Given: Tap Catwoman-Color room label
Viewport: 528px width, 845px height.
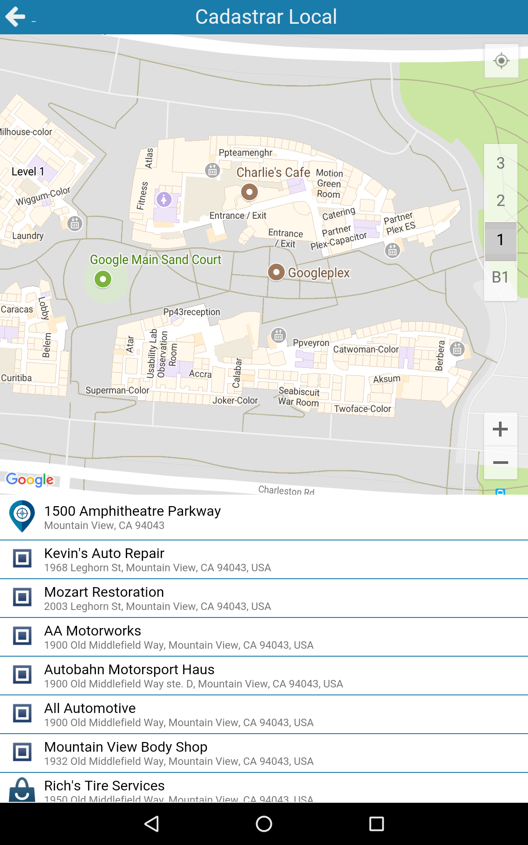Looking at the screenshot, I should pyautogui.click(x=366, y=349).
